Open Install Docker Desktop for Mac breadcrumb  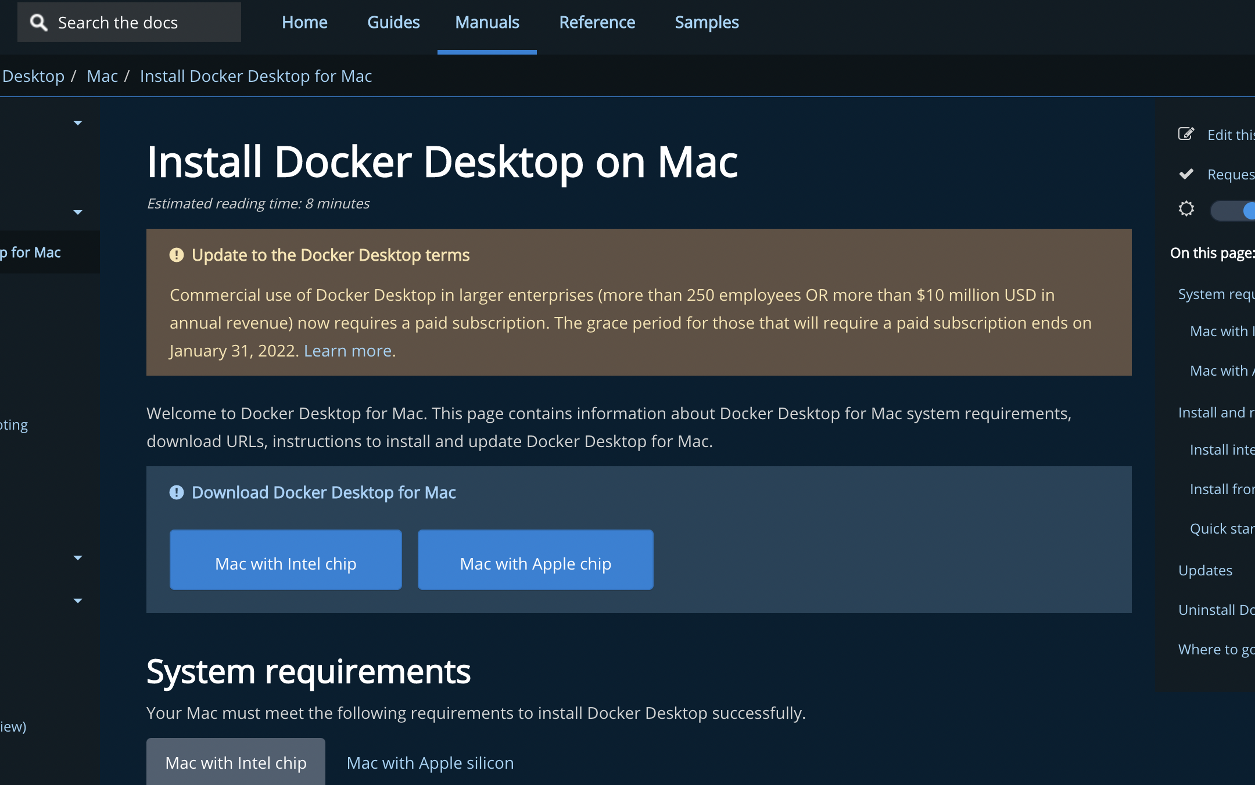(x=256, y=76)
